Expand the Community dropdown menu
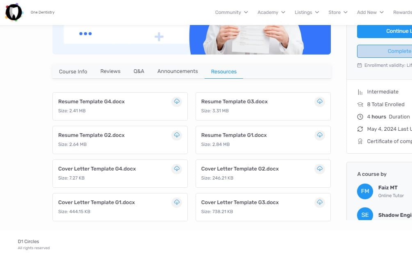 (231, 12)
